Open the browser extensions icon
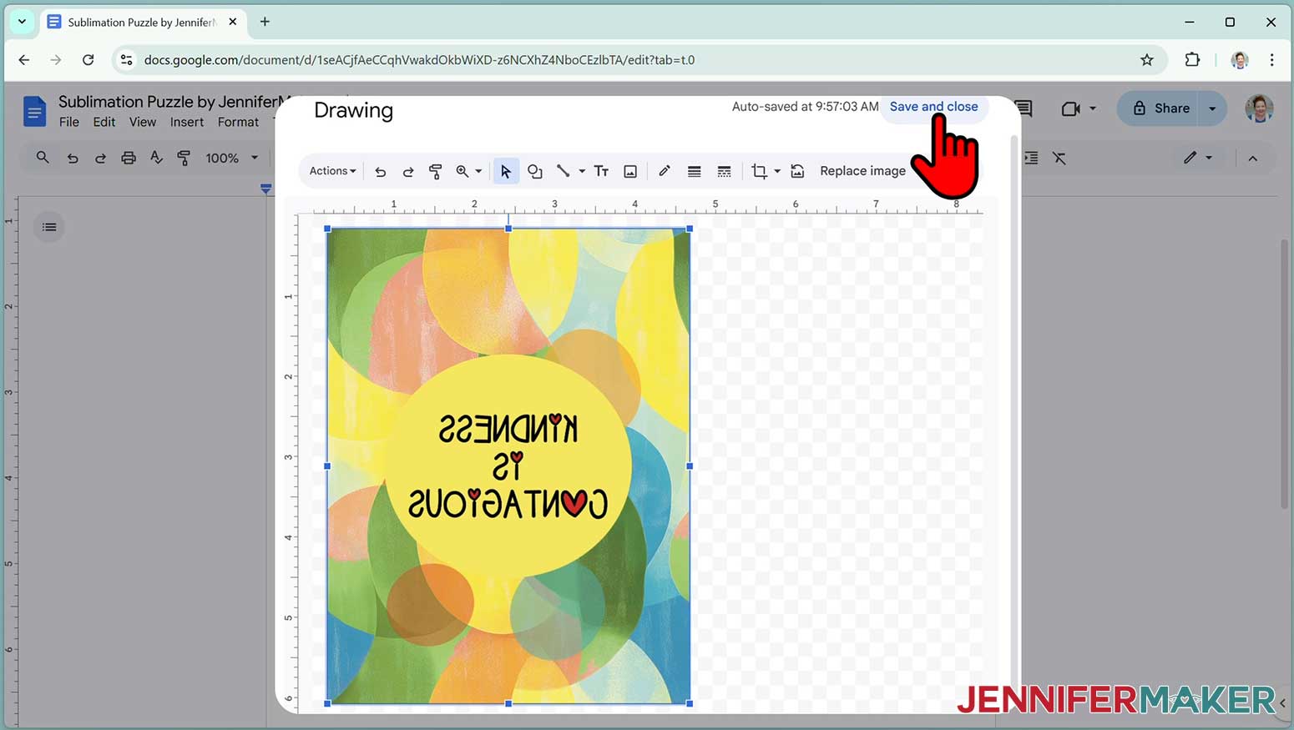Screen dimensions: 1294x730 (1192, 59)
